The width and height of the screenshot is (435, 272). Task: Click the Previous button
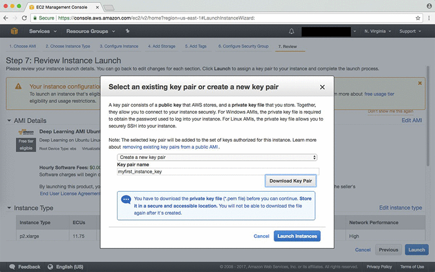pos(388,250)
